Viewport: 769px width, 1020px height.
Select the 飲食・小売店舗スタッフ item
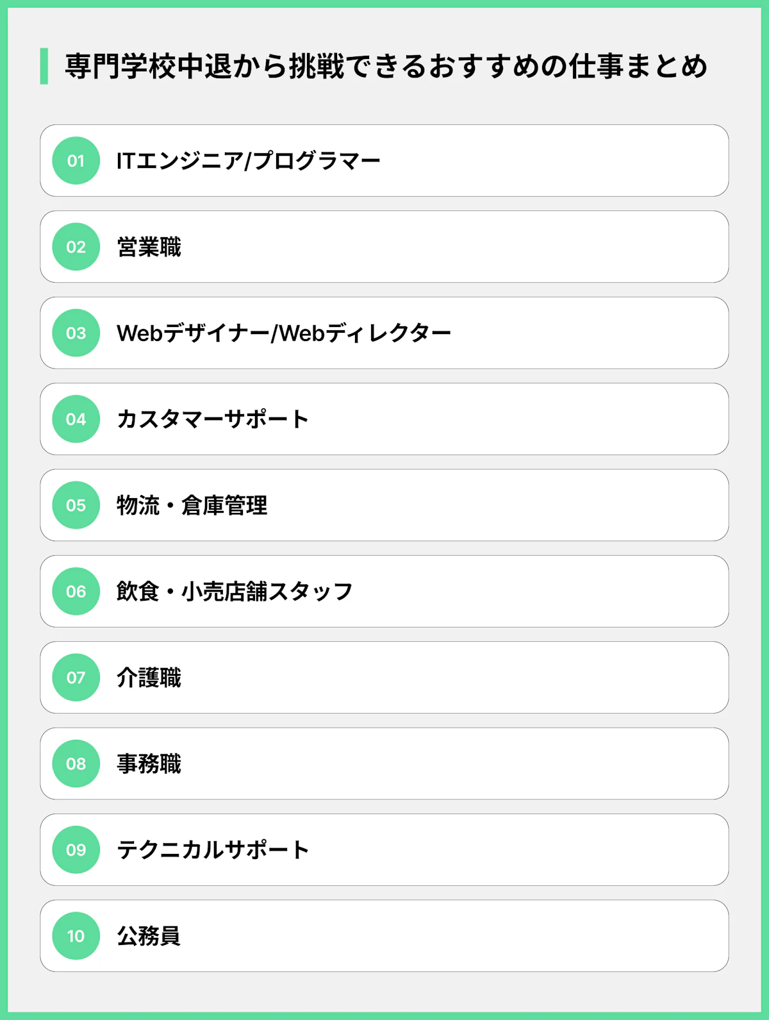click(x=234, y=591)
